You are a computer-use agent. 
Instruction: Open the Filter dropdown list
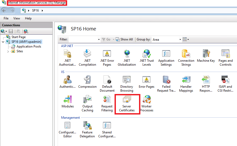(99, 39)
